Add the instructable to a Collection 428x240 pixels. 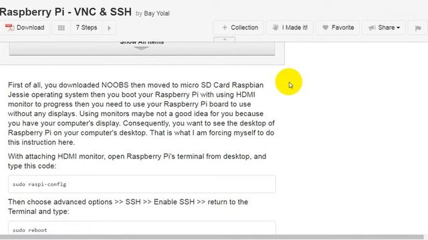238,27
